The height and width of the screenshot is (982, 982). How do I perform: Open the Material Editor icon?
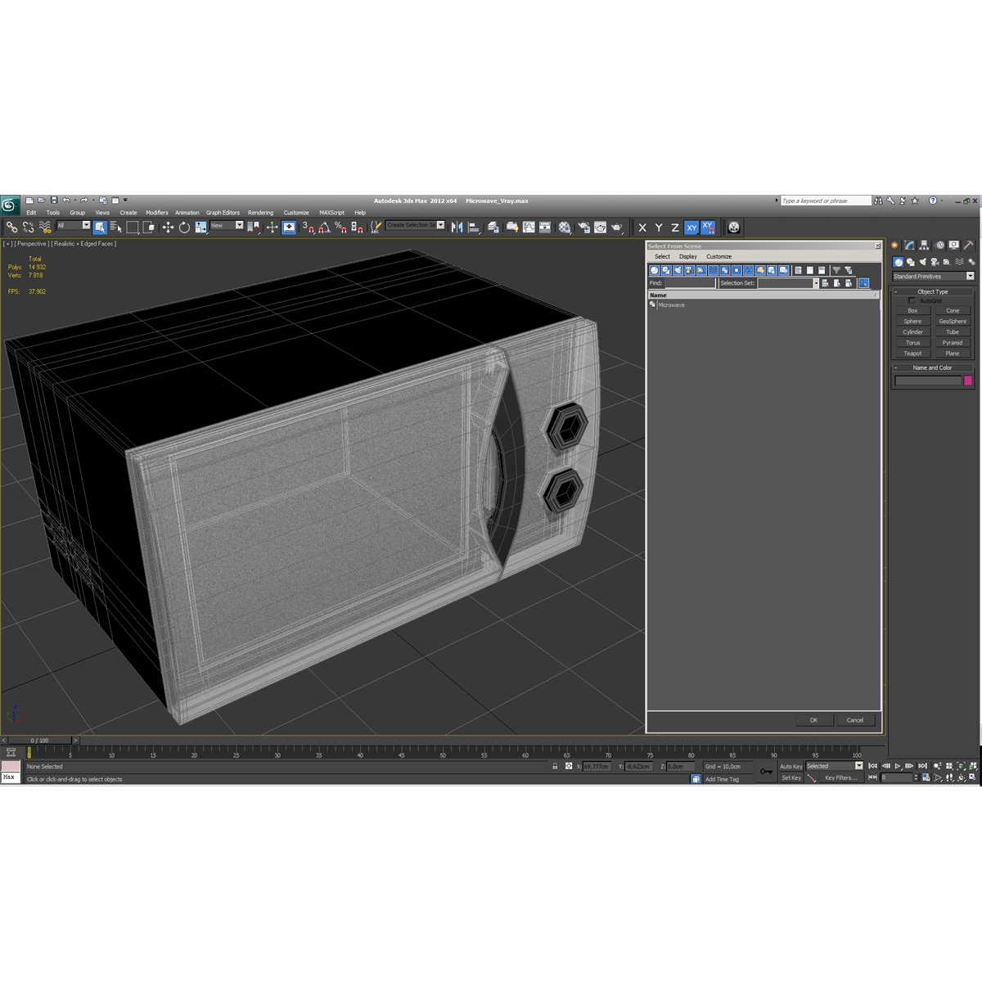(x=565, y=227)
